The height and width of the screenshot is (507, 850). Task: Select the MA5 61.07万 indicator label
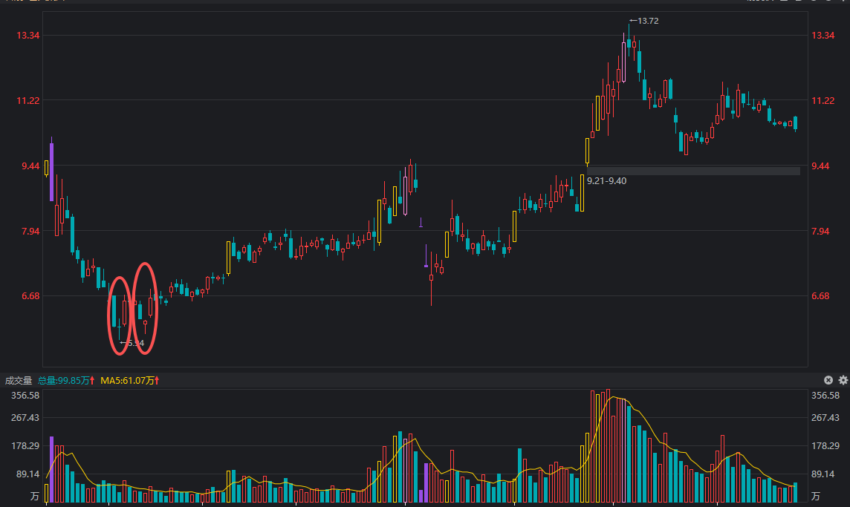[129, 380]
